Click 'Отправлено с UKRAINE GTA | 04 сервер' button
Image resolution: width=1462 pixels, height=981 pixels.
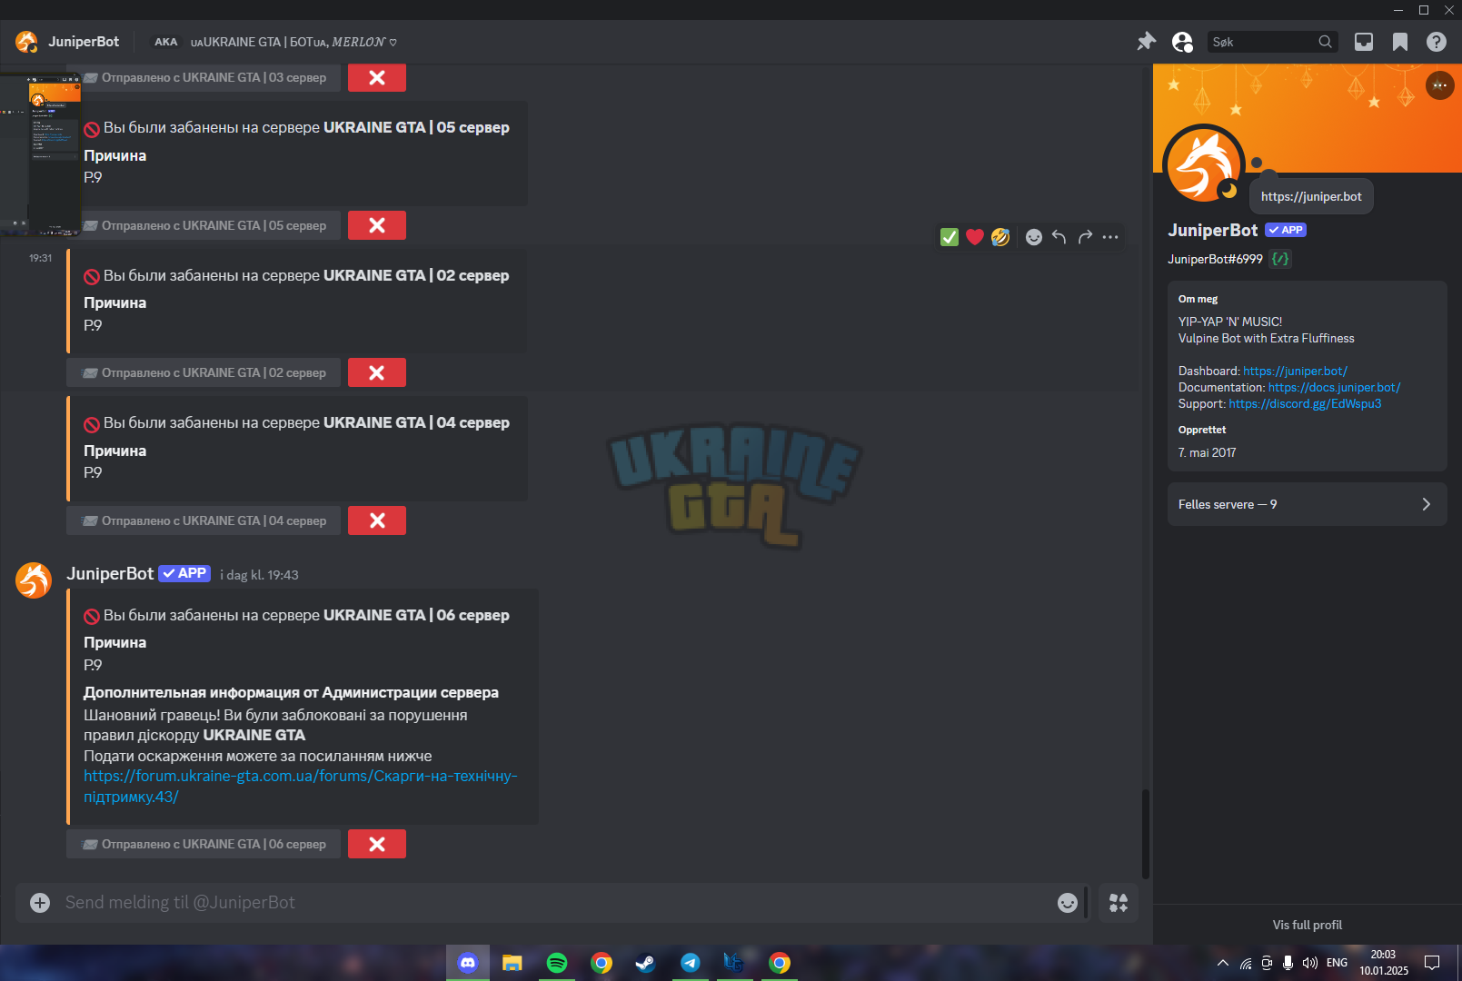[204, 520]
